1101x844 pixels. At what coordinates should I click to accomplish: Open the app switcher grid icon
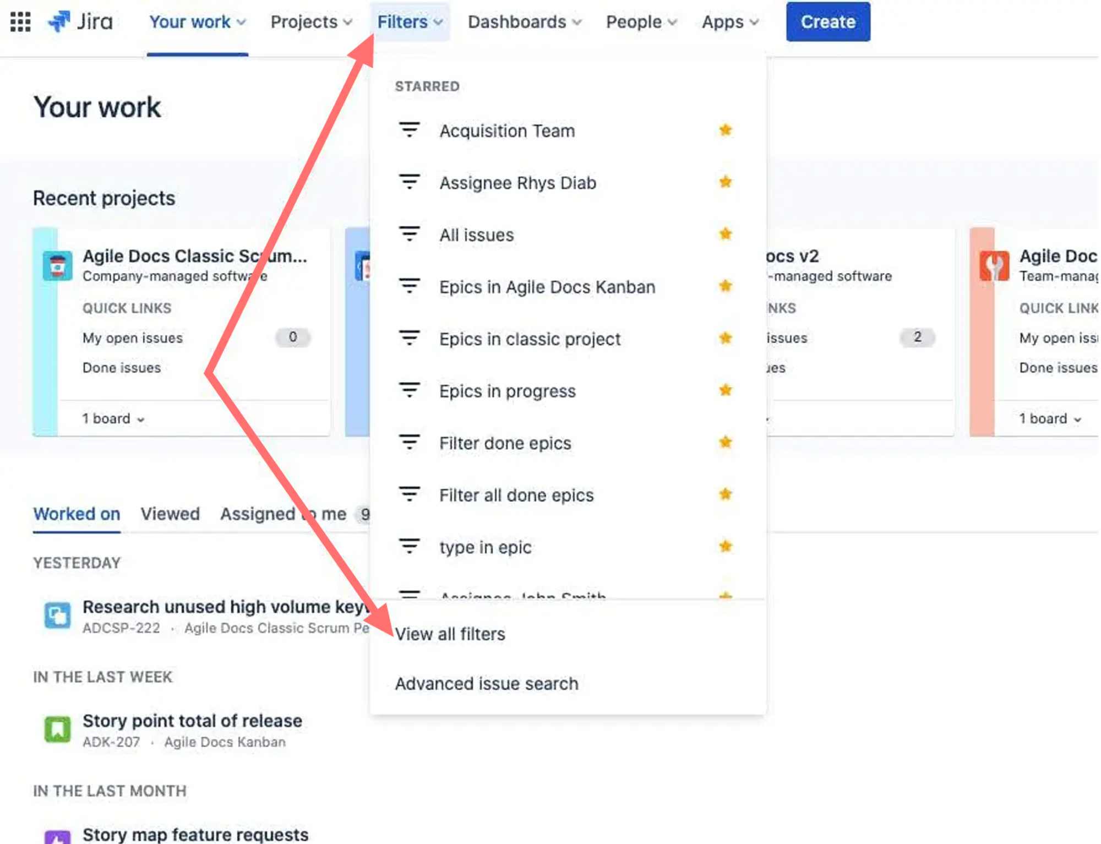click(20, 22)
